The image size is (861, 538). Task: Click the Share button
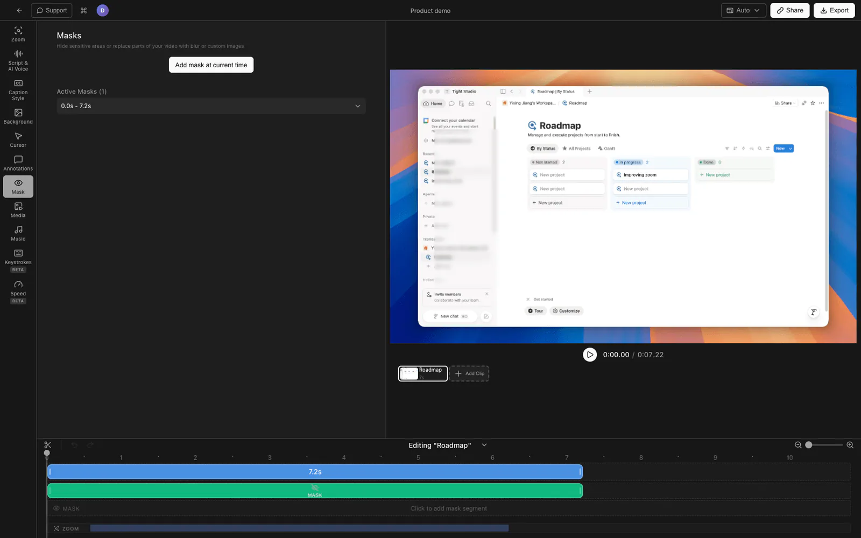click(789, 10)
